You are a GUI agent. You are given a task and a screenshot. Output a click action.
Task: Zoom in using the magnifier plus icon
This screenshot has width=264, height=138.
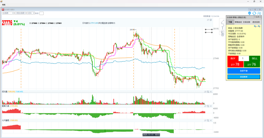255,26
